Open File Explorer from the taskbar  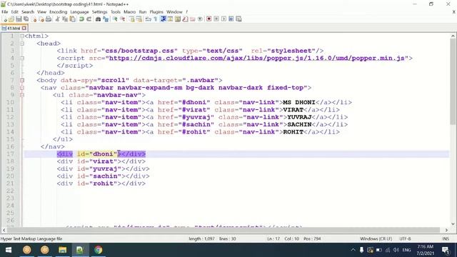[x=62, y=250]
